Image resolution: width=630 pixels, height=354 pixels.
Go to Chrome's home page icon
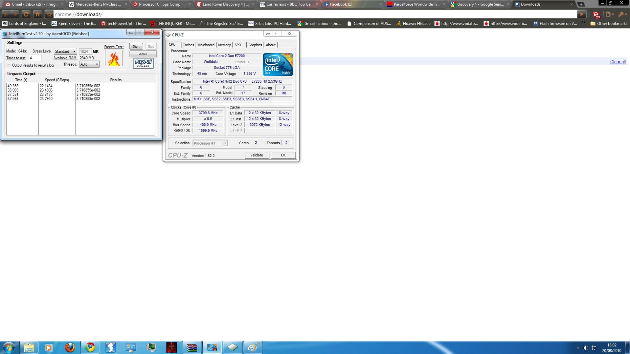[38, 14]
